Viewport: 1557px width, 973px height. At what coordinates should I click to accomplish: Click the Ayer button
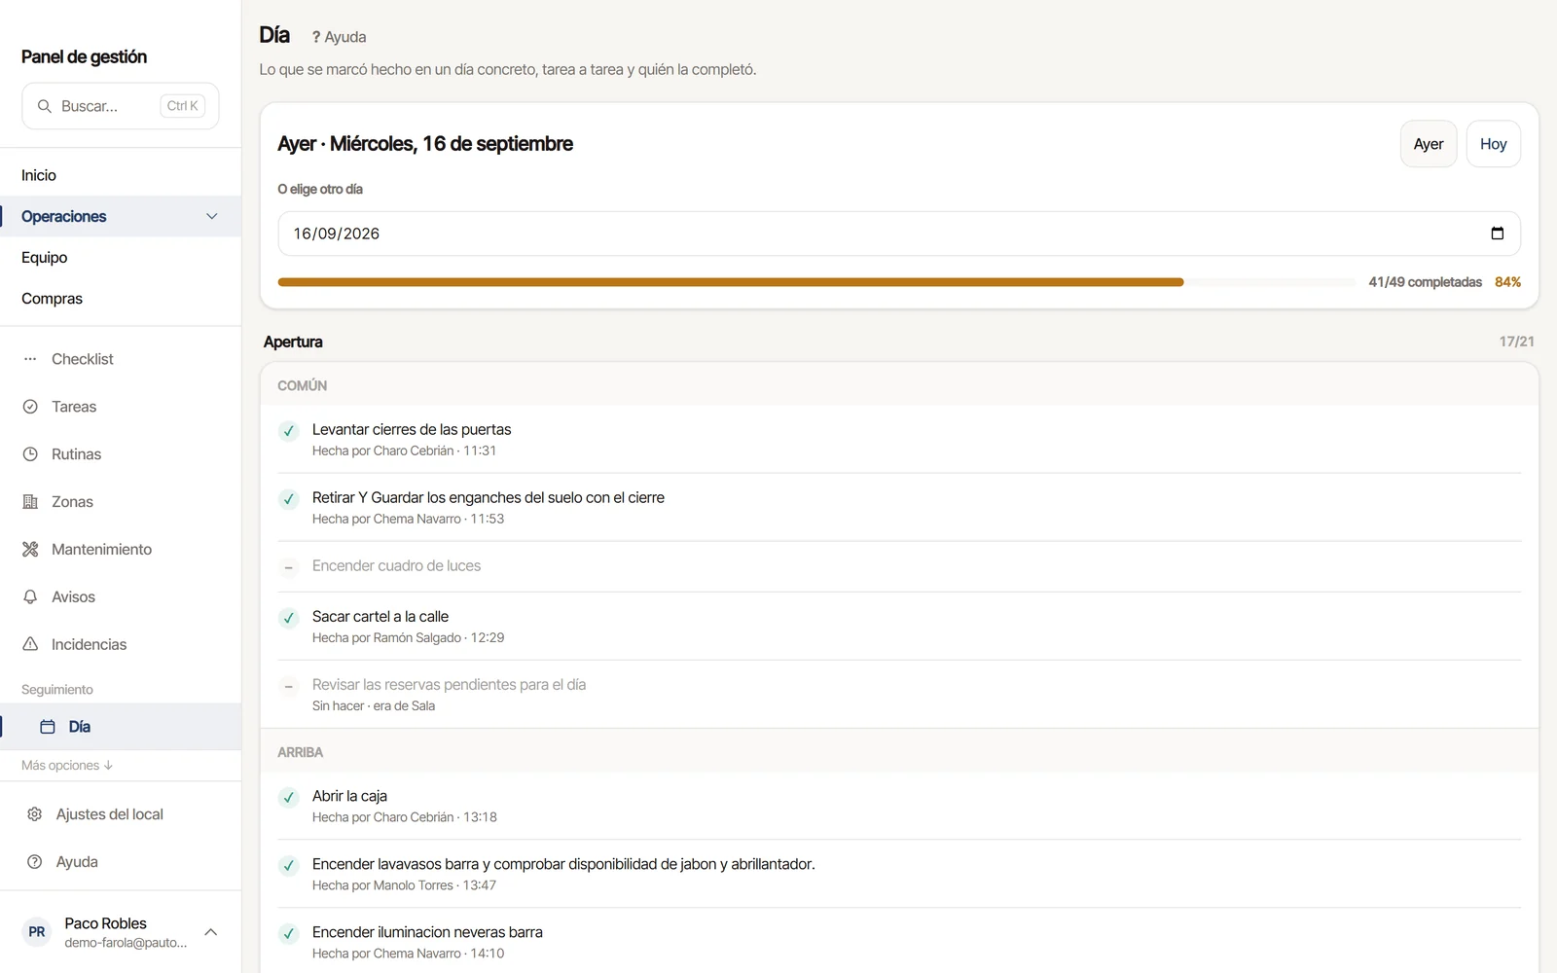[1429, 144]
